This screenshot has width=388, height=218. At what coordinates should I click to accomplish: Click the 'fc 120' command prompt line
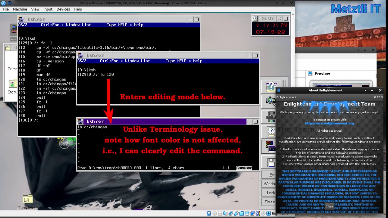coord(95,74)
